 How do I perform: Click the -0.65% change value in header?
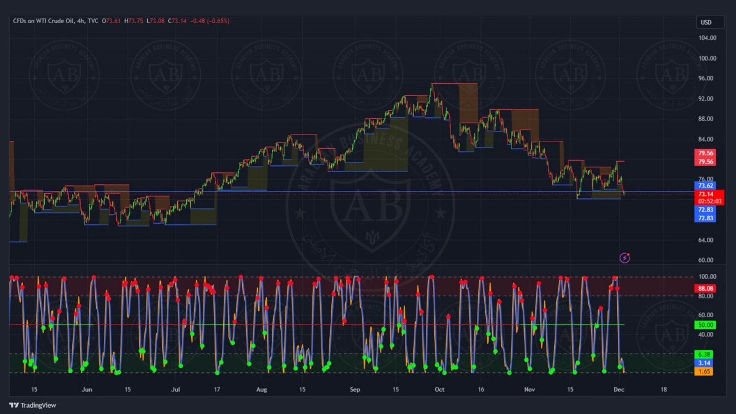coord(218,21)
